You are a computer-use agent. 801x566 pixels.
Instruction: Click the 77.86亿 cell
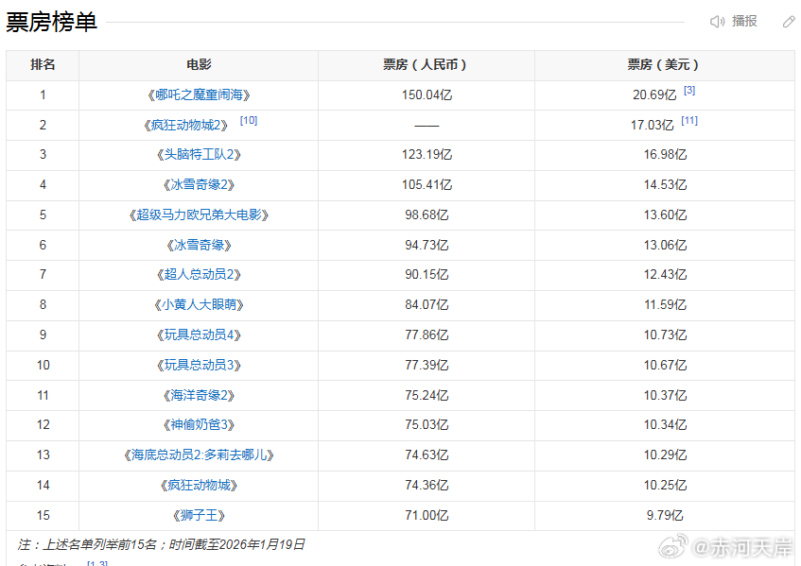point(427,334)
